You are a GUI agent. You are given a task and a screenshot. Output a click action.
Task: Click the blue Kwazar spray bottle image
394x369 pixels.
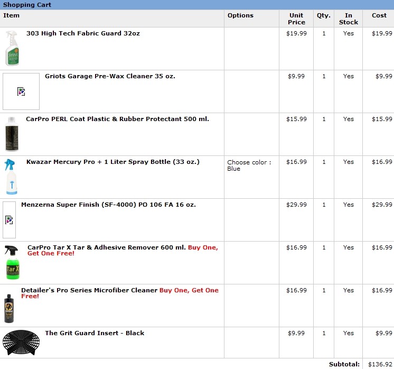click(x=11, y=177)
